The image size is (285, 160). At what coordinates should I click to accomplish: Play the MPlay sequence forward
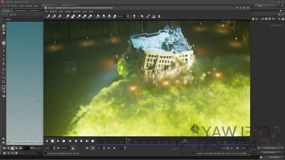click(58, 141)
